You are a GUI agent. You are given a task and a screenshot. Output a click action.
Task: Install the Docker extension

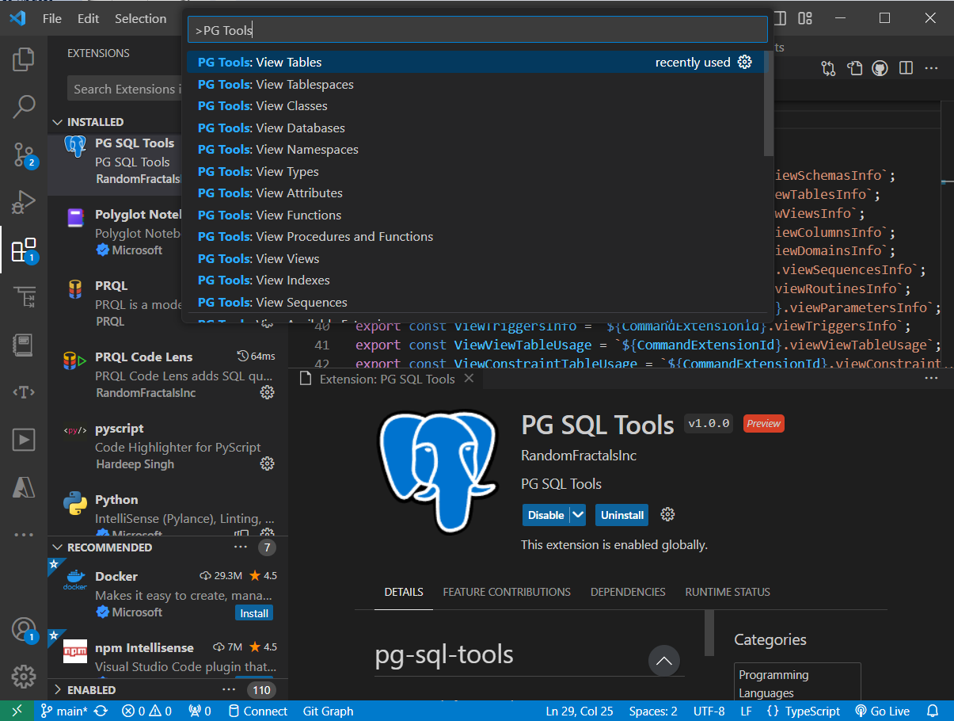pos(254,613)
